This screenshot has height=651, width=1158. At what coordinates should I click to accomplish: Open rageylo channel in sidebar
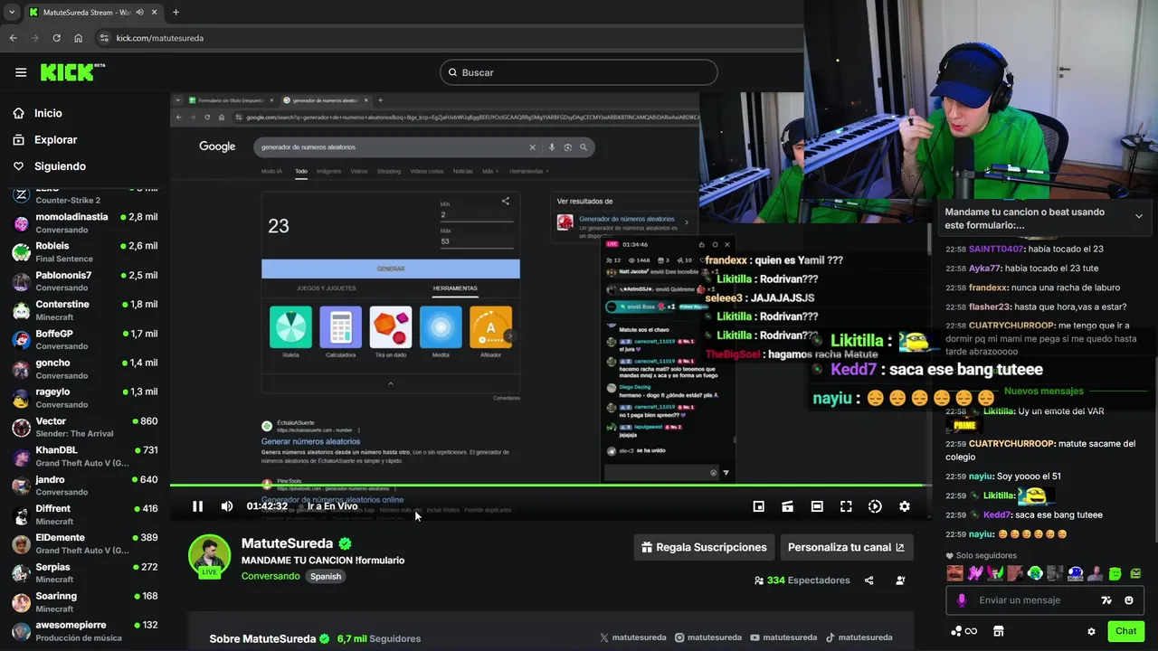[83, 398]
